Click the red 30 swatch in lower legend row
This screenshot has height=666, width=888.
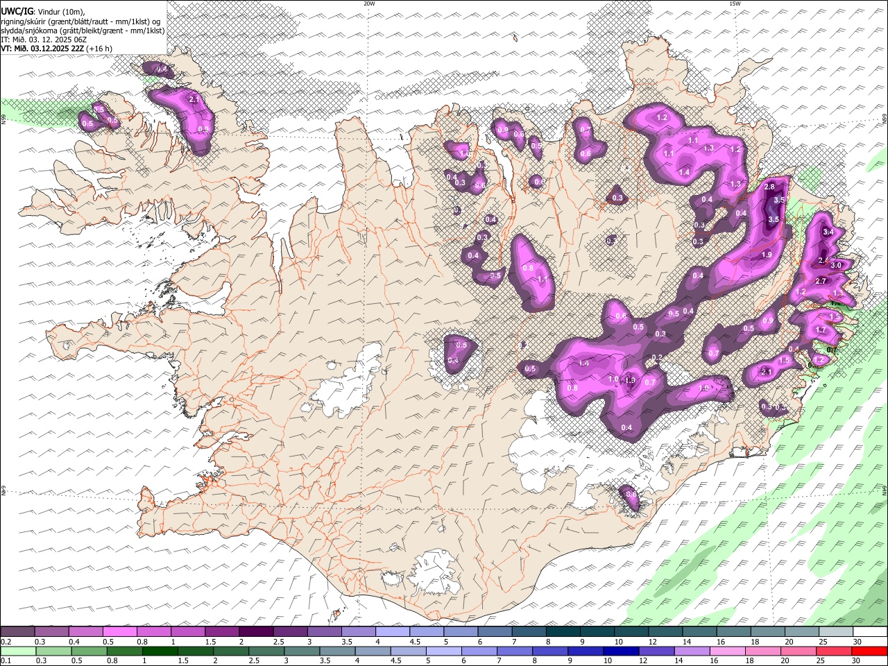click(870, 651)
